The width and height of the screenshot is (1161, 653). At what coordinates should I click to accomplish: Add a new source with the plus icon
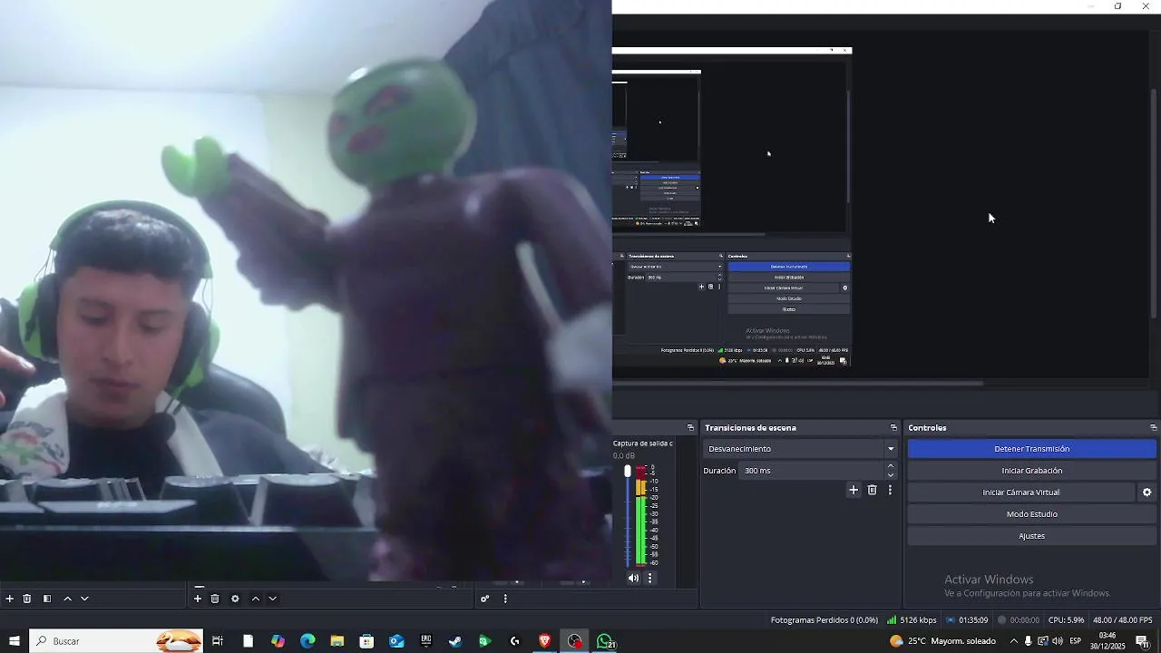point(198,599)
